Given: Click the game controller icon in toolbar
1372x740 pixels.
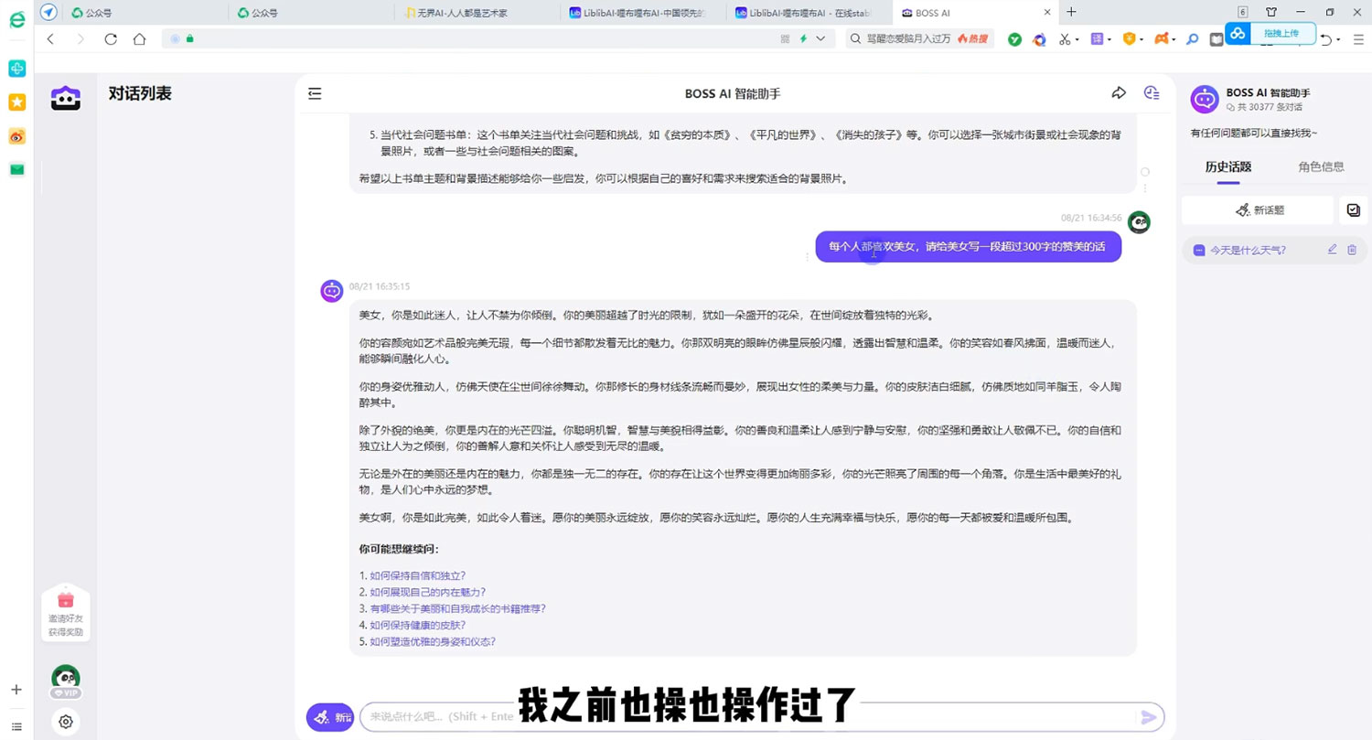Looking at the screenshot, I should pos(1159,40).
